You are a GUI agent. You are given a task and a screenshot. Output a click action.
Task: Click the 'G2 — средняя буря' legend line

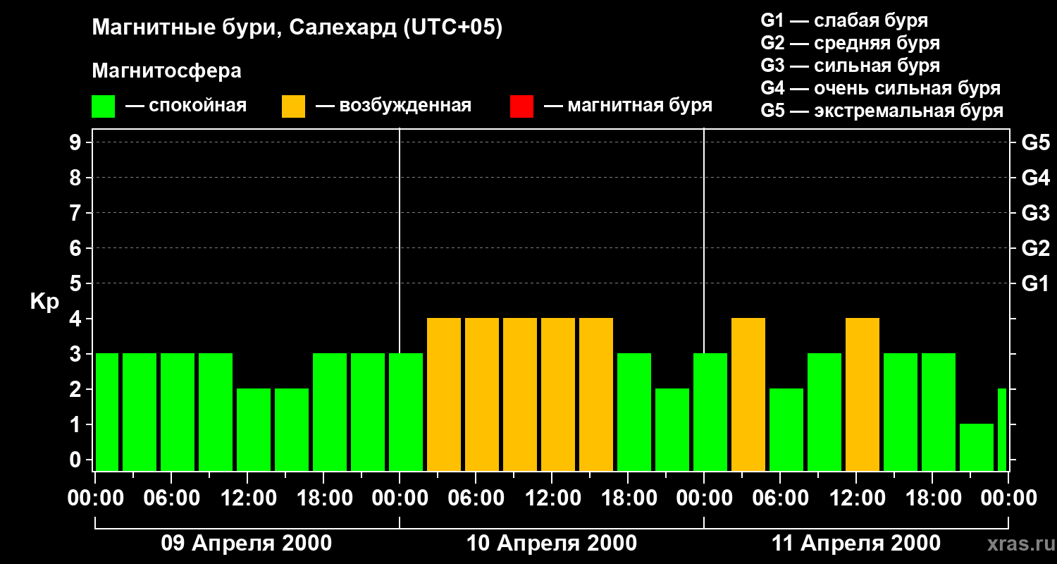pyautogui.click(x=850, y=43)
